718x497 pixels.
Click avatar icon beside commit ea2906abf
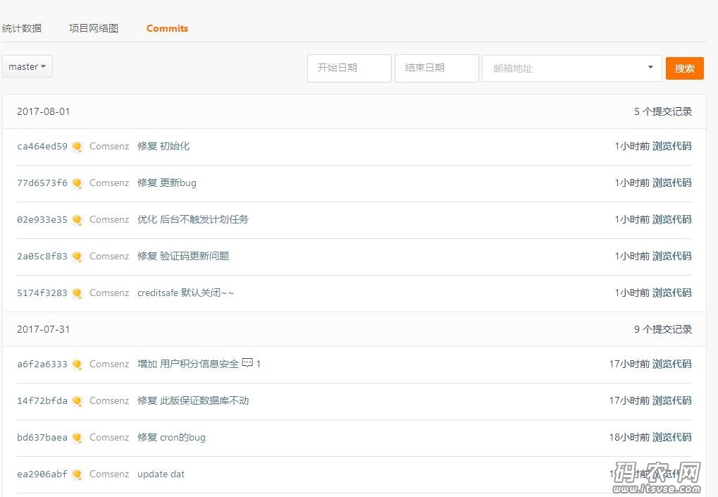tap(77, 474)
